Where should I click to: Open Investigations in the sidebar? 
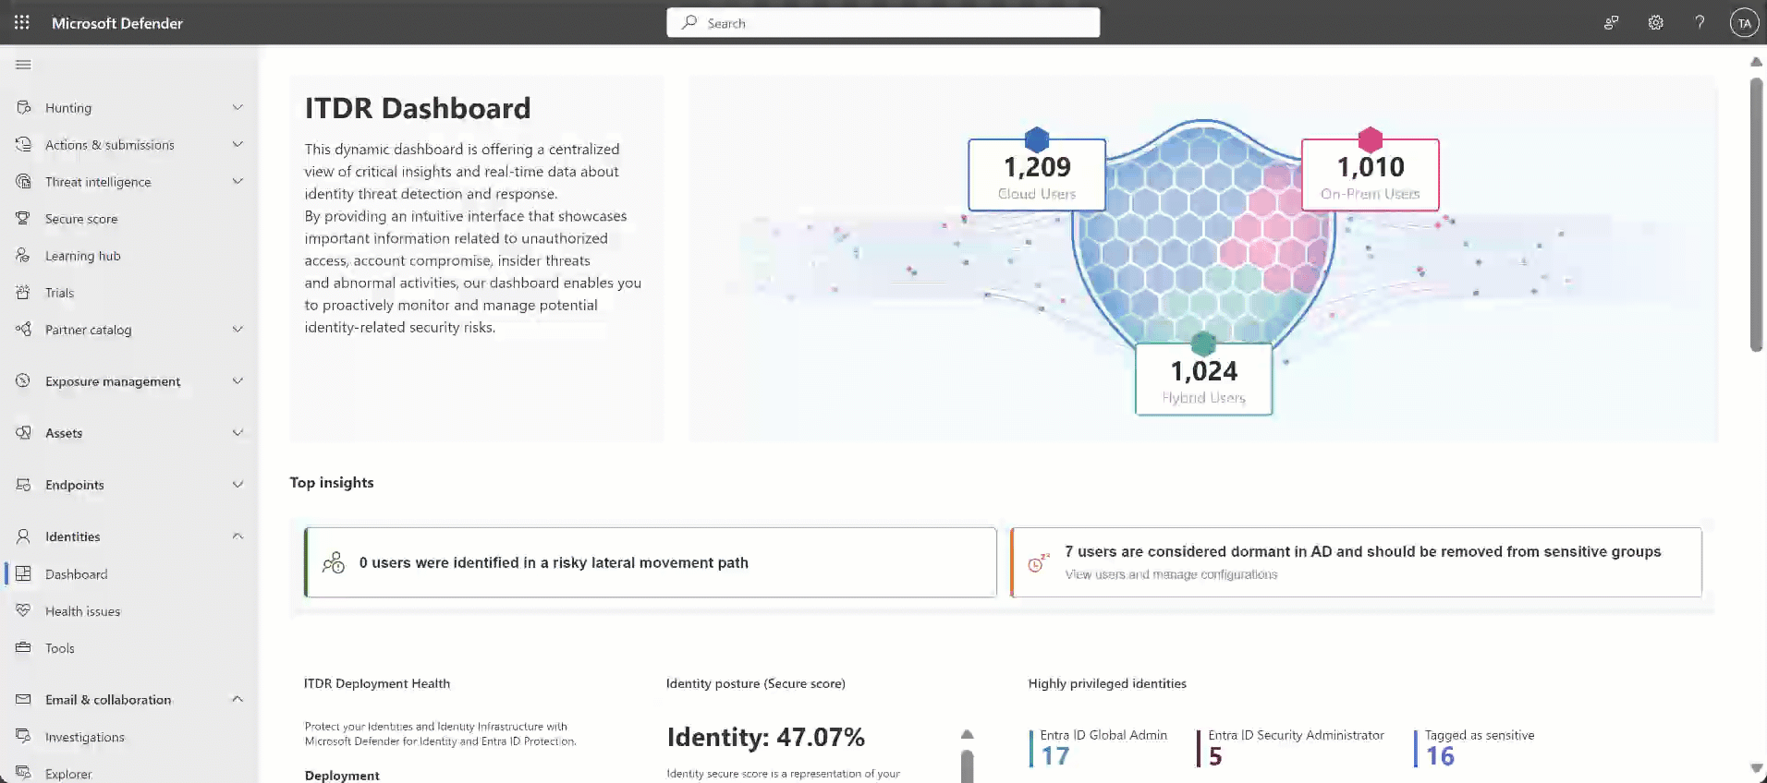(84, 737)
